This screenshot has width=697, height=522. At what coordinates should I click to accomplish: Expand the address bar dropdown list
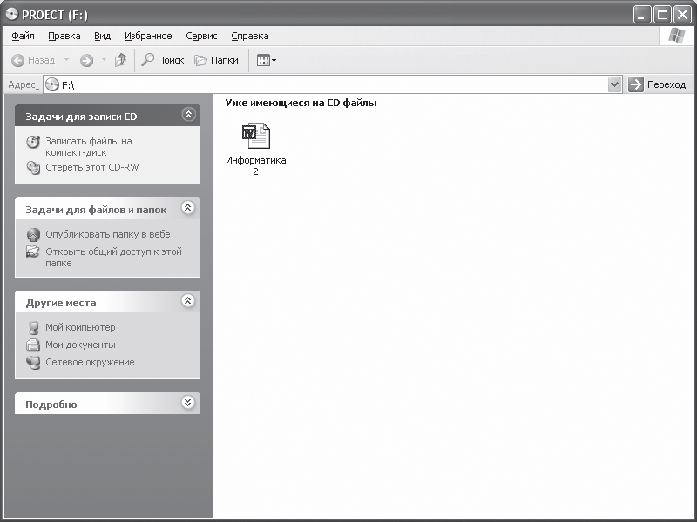pos(614,84)
